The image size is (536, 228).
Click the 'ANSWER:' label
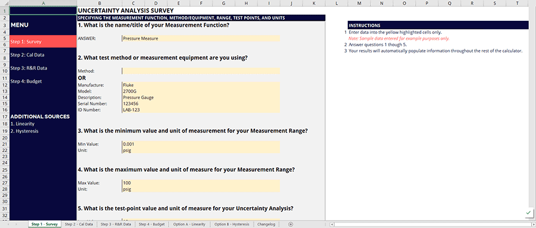(87, 39)
